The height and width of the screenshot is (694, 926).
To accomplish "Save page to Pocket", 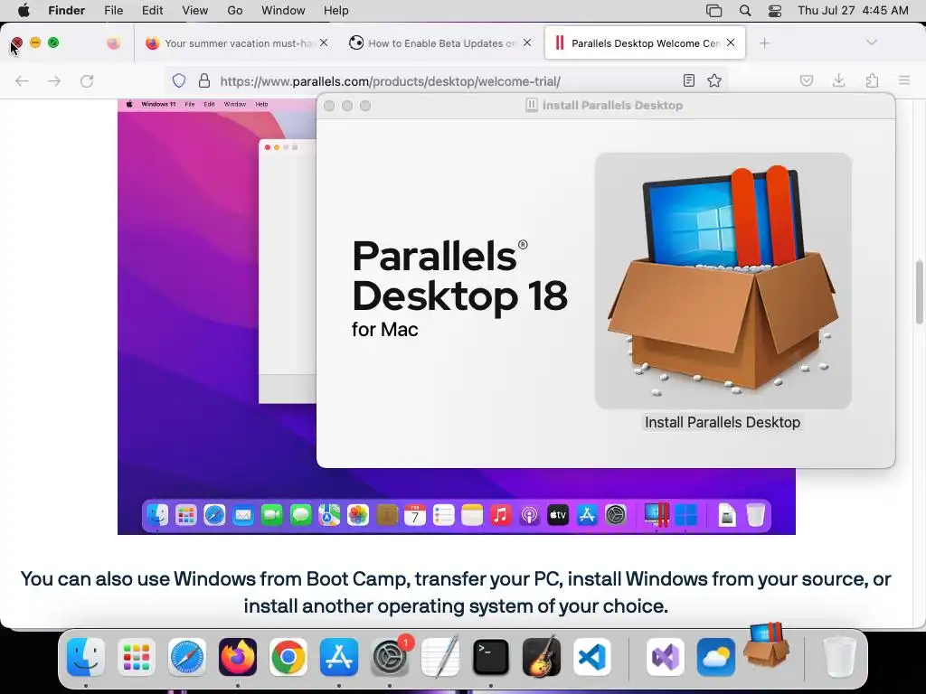I will pos(807,80).
